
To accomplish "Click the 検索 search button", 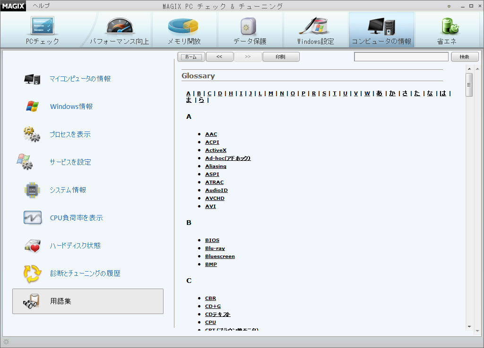I will [x=465, y=57].
